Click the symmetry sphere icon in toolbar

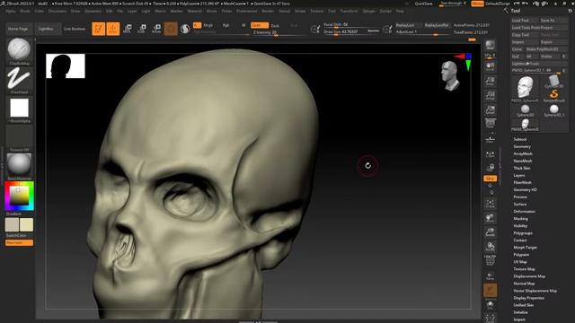[185, 29]
